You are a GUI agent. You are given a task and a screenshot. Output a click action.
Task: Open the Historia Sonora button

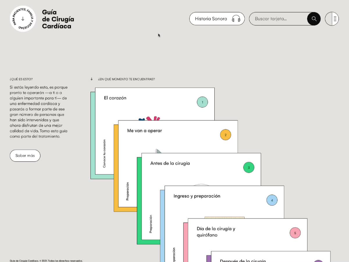click(211, 19)
